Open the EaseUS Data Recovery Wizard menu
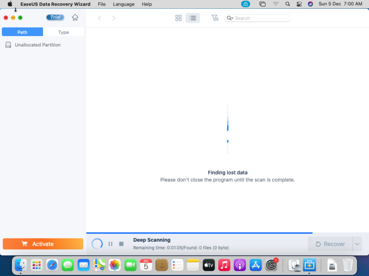The height and width of the screenshot is (276, 369). [x=55, y=4]
